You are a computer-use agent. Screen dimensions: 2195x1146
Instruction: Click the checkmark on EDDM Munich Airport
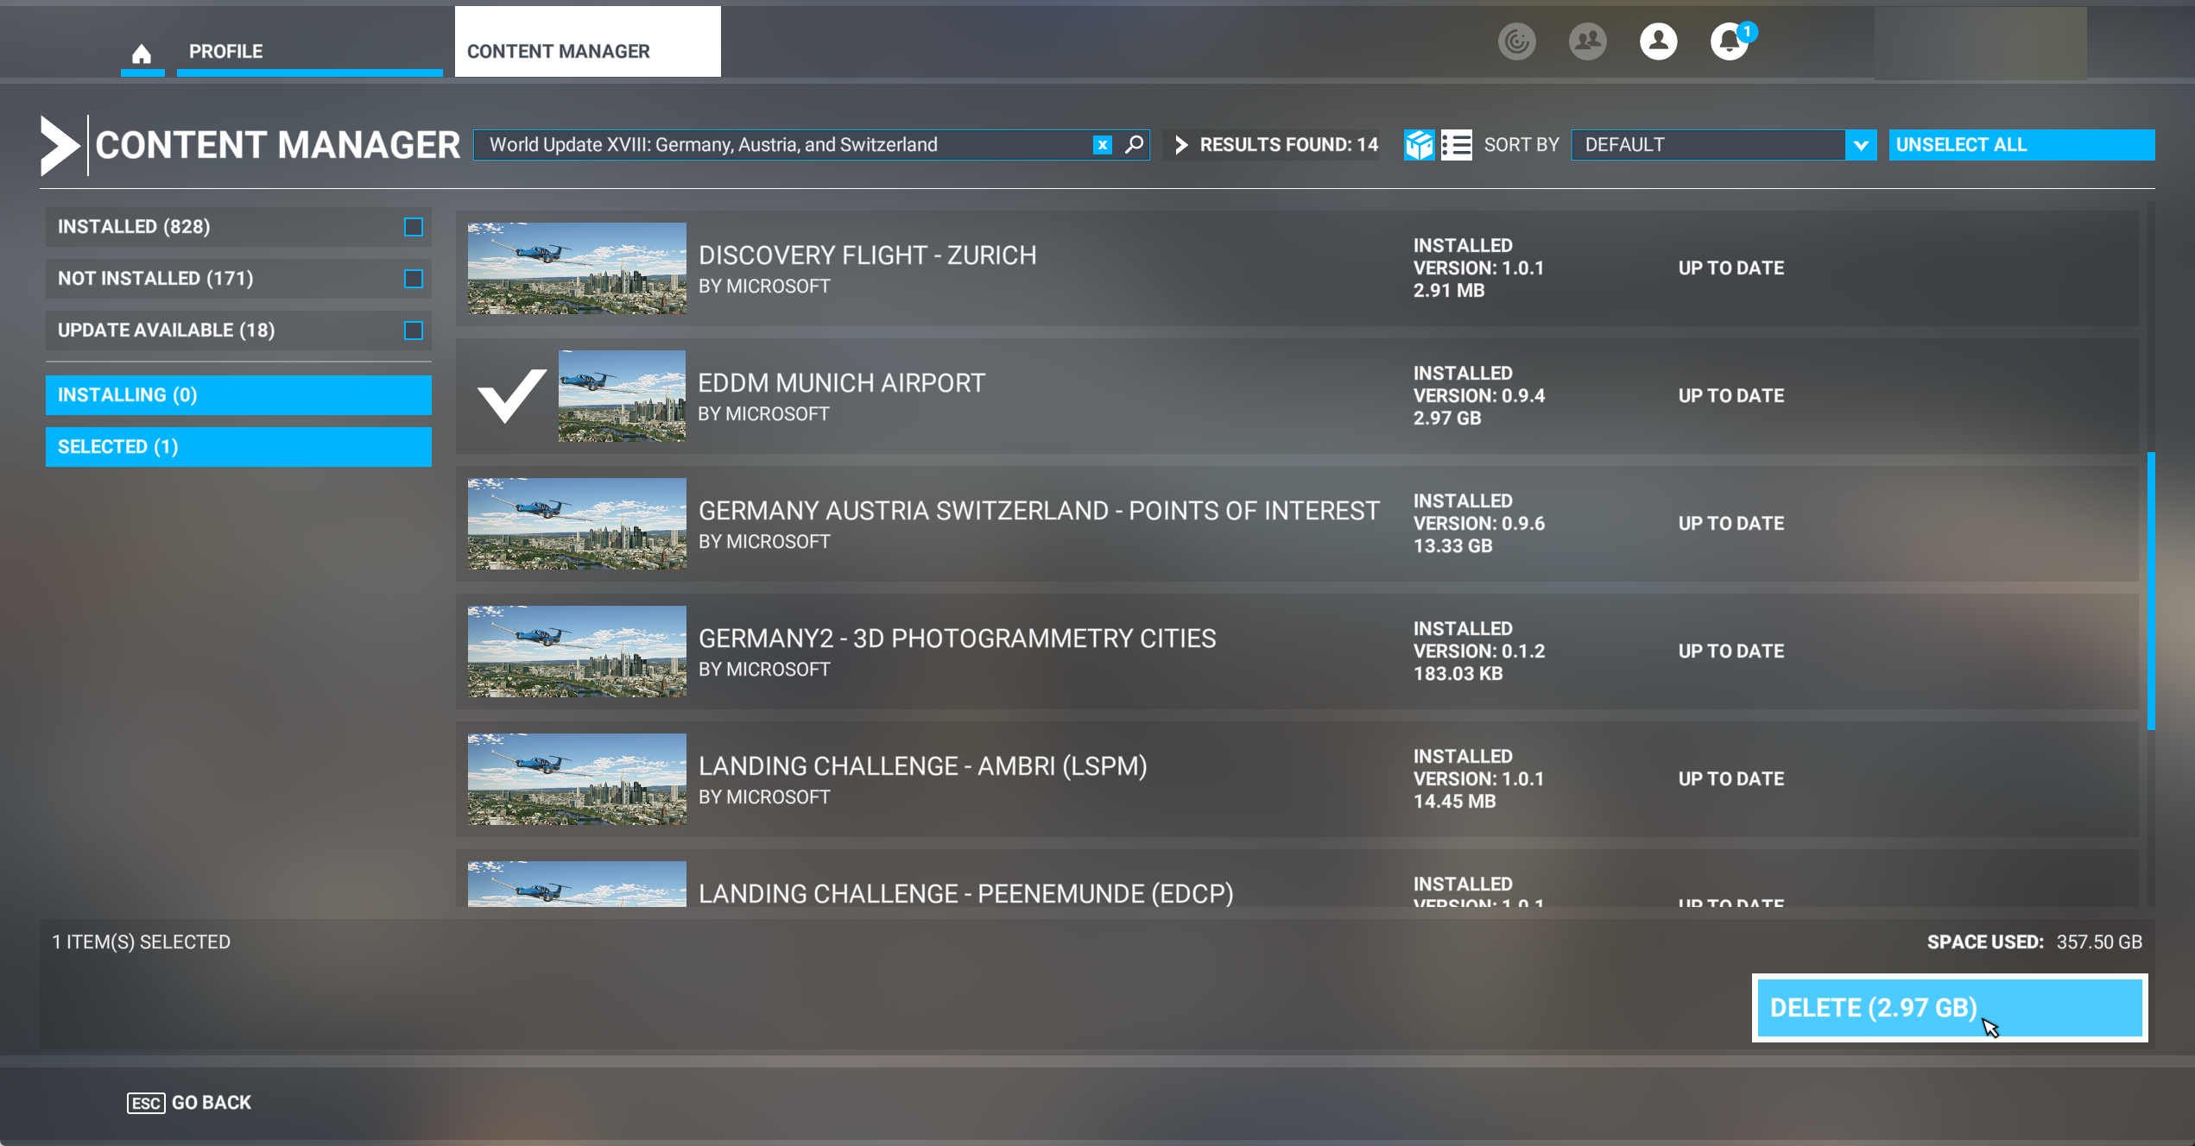pos(512,395)
